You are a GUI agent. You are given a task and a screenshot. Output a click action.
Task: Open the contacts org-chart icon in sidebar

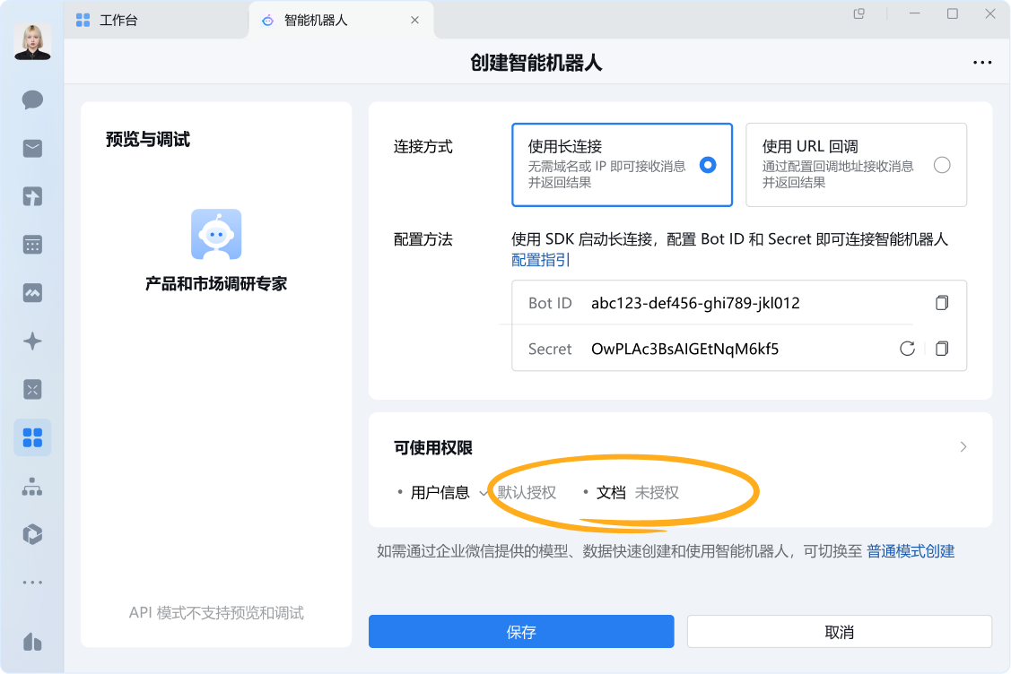(x=32, y=485)
